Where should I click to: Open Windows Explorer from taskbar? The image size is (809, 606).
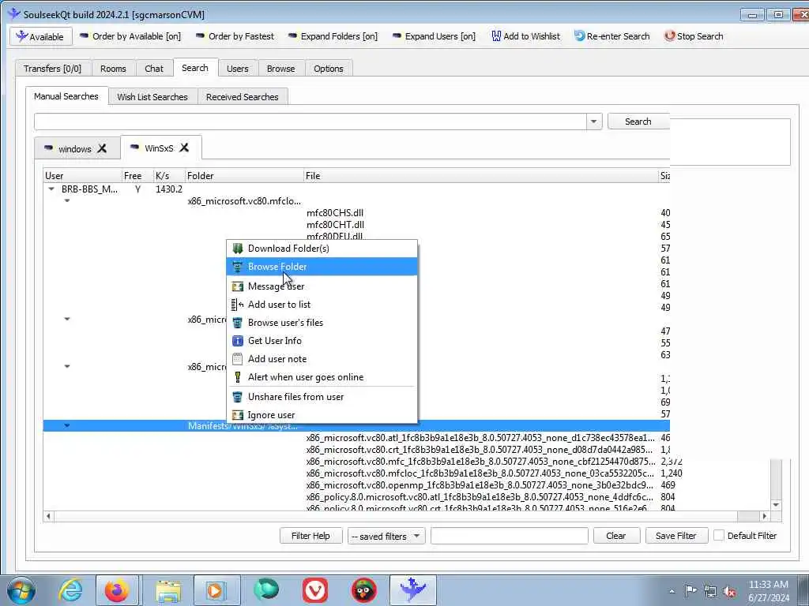tap(168, 590)
